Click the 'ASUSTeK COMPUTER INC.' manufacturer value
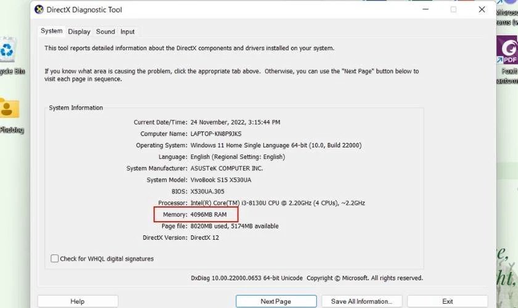This screenshot has width=518, height=308. click(x=227, y=168)
